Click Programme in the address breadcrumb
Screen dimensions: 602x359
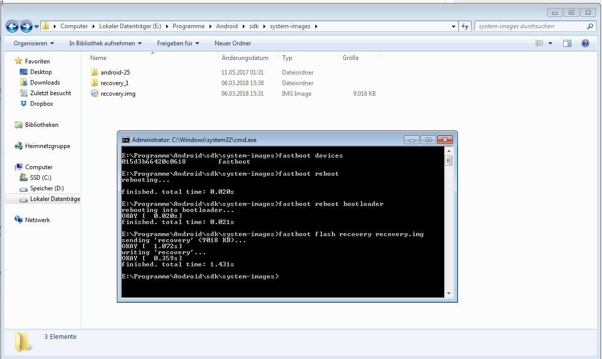188,26
